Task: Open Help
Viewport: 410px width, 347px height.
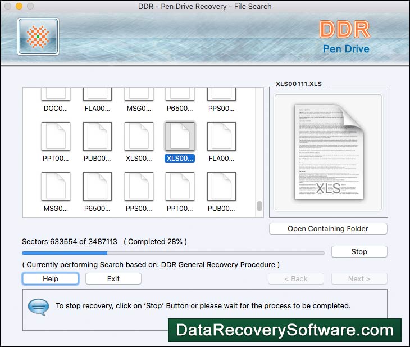Action: click(51, 278)
